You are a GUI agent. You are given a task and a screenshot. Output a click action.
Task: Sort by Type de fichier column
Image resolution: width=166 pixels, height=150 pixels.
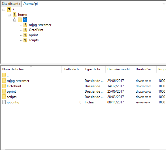point(94,69)
